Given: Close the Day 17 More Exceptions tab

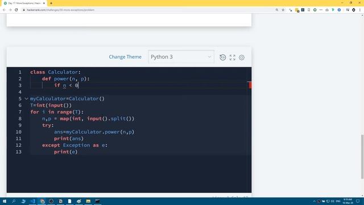Looking at the screenshot, I should 44,3.
